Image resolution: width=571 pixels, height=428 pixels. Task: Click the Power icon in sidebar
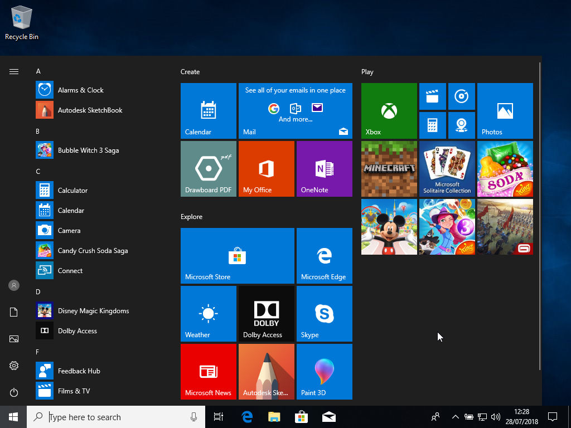click(14, 392)
